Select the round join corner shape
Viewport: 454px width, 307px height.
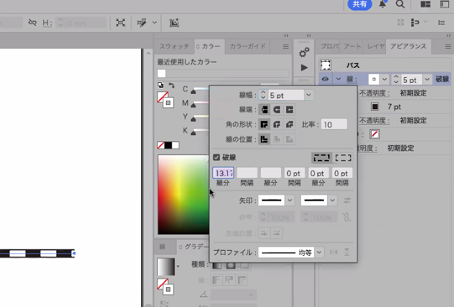point(276,125)
